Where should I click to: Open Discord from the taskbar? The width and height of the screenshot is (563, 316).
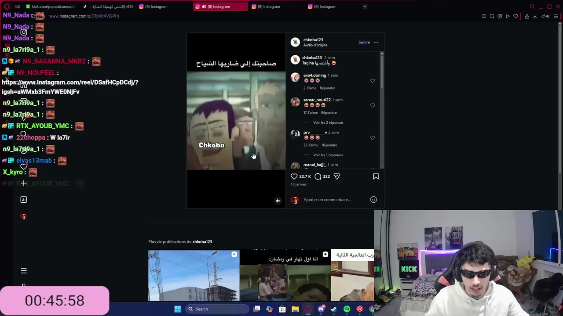(x=321, y=309)
